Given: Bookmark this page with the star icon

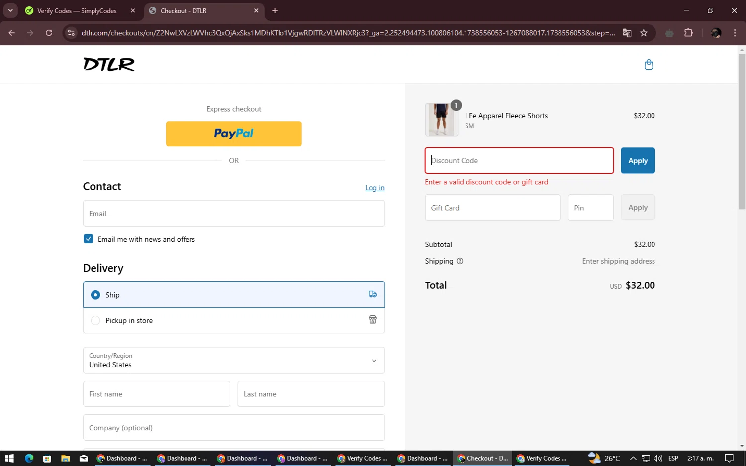Looking at the screenshot, I should coord(644,33).
